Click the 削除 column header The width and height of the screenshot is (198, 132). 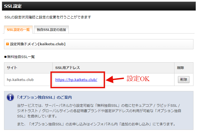click(x=184, y=68)
